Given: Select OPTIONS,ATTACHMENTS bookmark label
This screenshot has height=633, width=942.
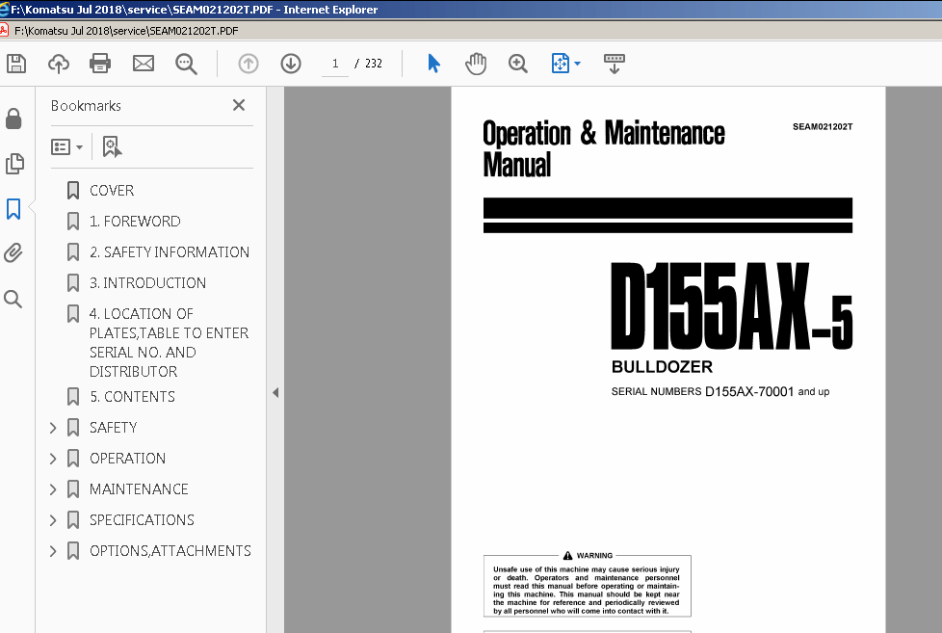Looking at the screenshot, I should (170, 551).
